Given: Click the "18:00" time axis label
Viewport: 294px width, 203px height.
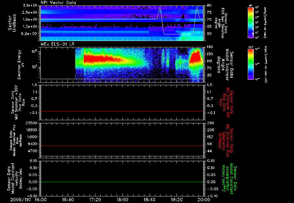Looking at the screenshot, I should pyautogui.click(x=122, y=200).
